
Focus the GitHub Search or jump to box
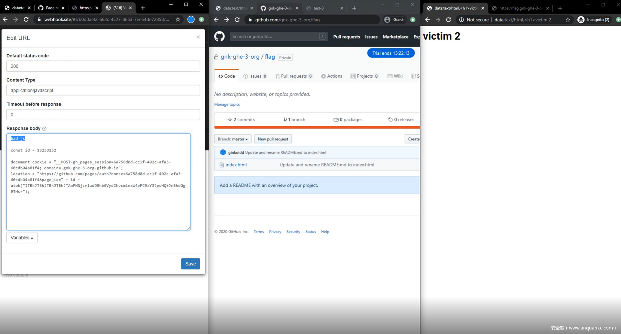(x=279, y=37)
